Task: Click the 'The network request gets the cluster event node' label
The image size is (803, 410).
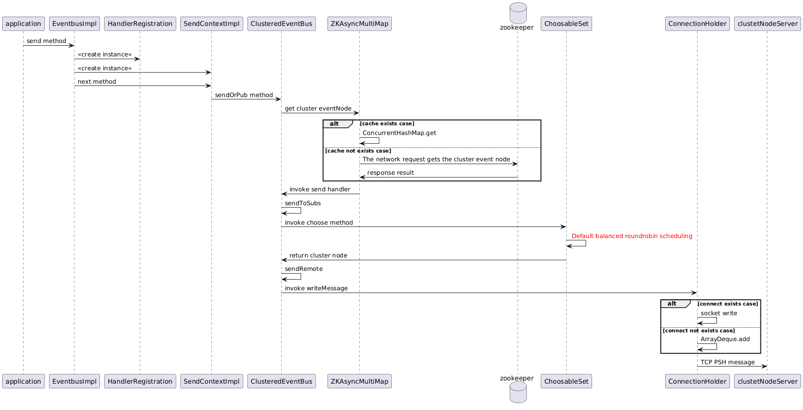Action: 436,159
